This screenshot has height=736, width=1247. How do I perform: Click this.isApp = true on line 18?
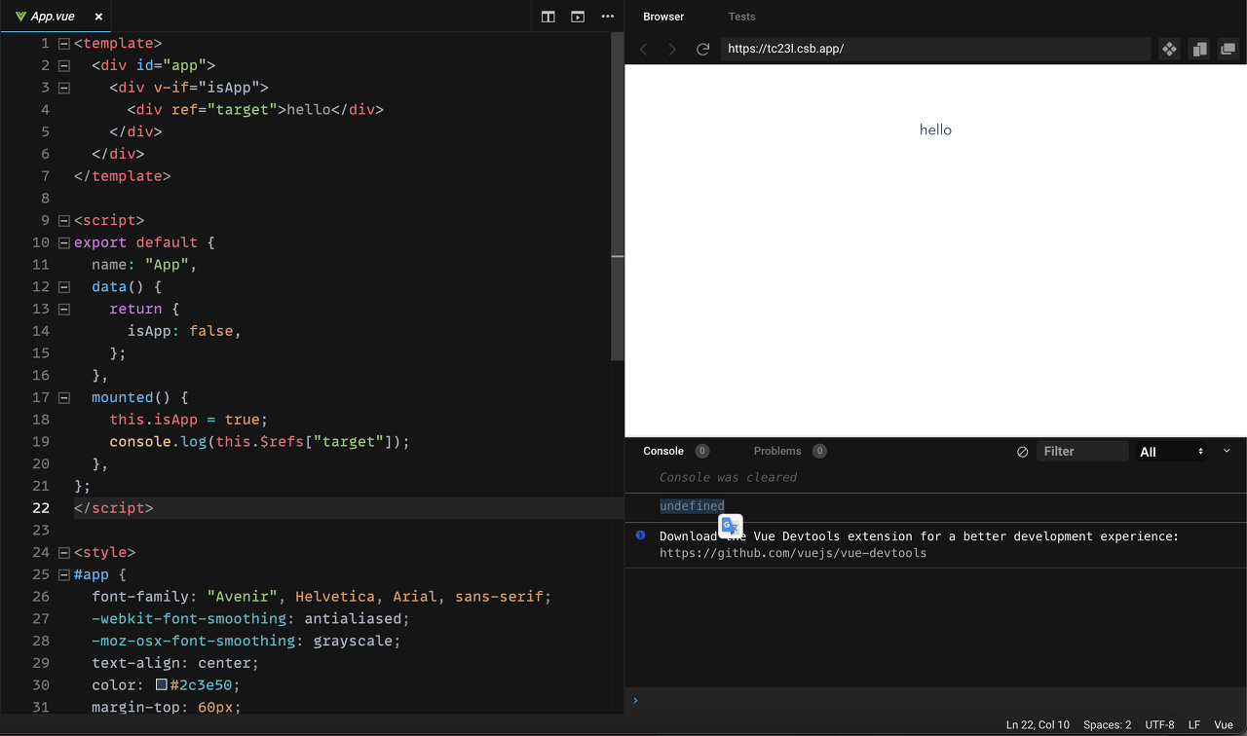tap(189, 420)
